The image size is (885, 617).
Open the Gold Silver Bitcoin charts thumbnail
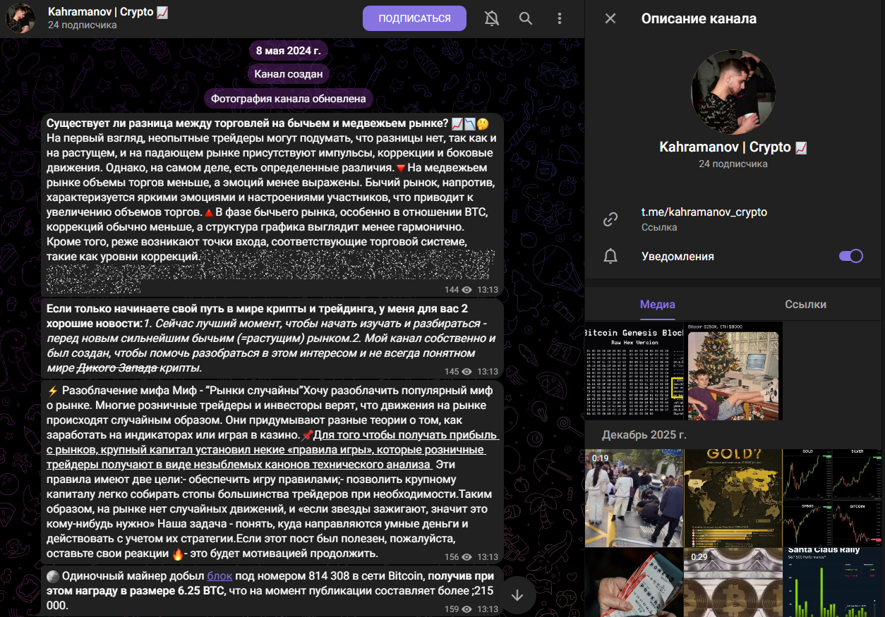tap(833, 498)
